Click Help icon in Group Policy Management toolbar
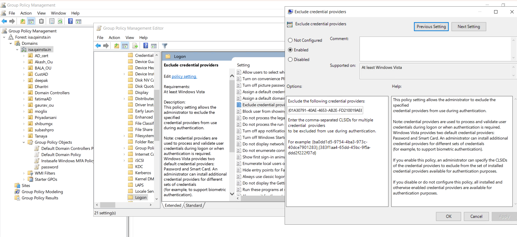The height and width of the screenshot is (237, 517). tap(70, 21)
